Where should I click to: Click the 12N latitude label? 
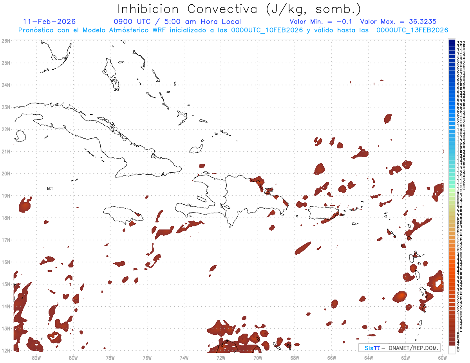6,350
